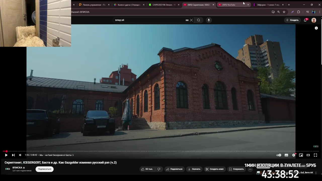The width and height of the screenshot is (322, 181).
Task: Save video with Сохранить button
Action: tap(236, 169)
